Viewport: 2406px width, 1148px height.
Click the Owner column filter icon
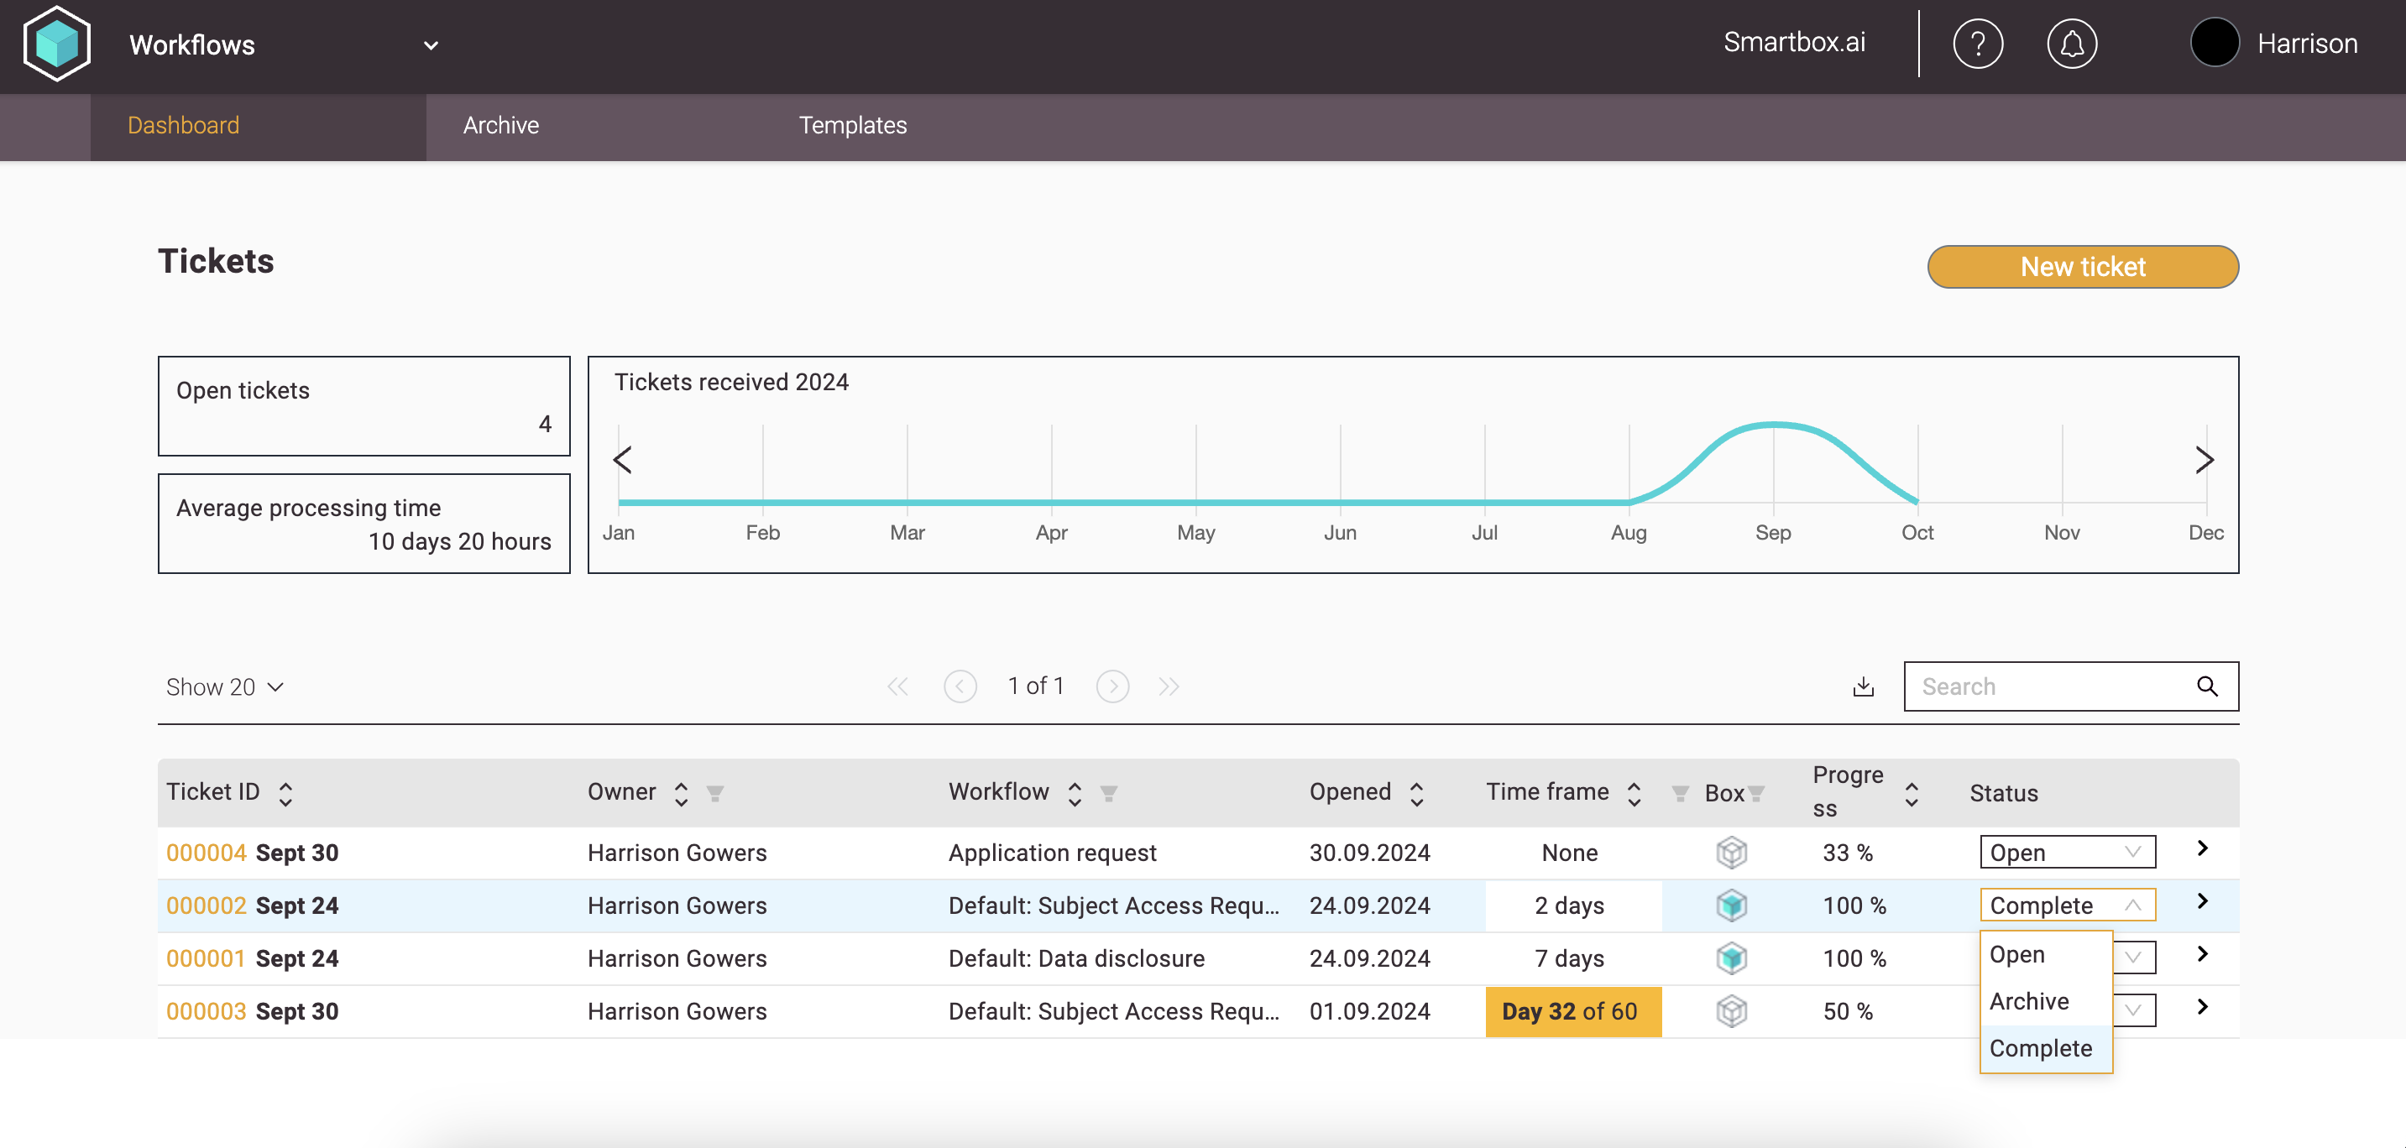pyautogui.click(x=715, y=793)
